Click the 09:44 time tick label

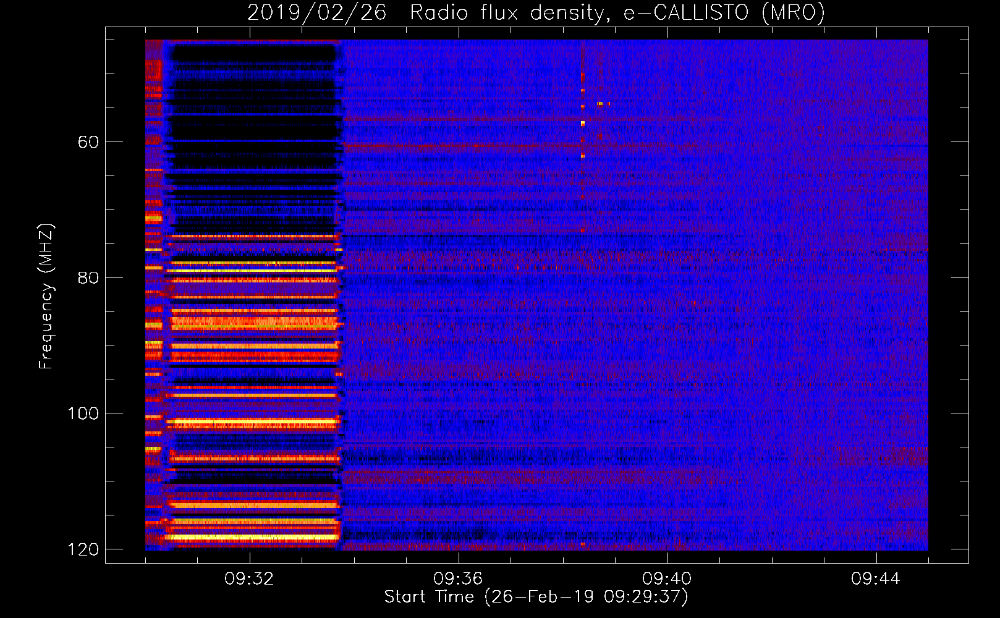(x=876, y=579)
